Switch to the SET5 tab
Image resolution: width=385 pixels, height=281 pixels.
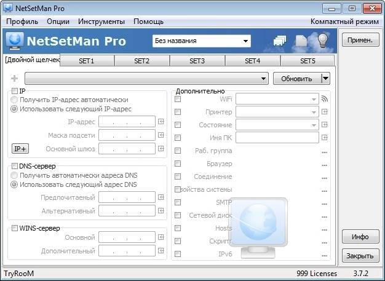[x=308, y=61]
